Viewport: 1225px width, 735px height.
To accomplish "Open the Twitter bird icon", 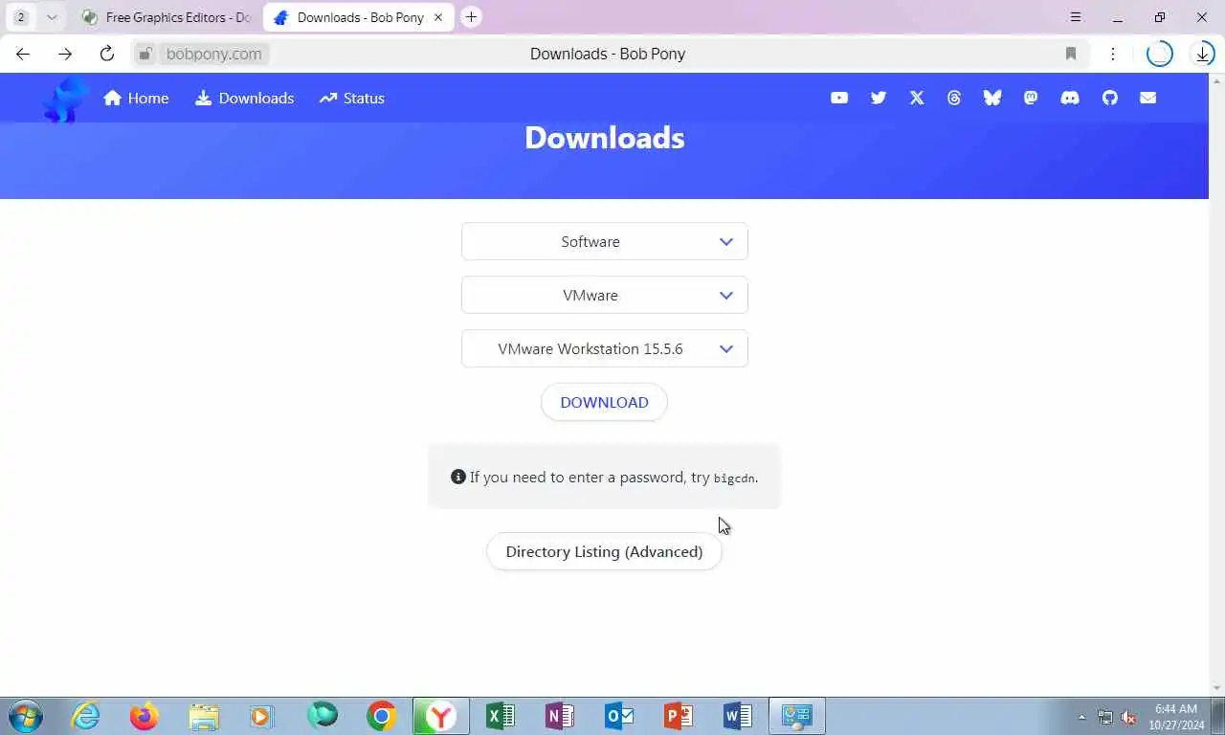I will 879,98.
